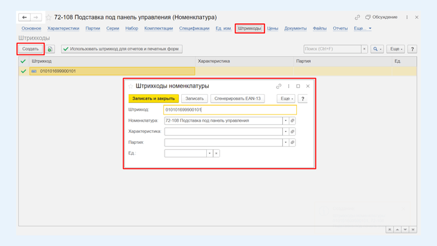Viewport: 437px width, 246px height.
Task: Open the Файлы tab
Action: 319,28
